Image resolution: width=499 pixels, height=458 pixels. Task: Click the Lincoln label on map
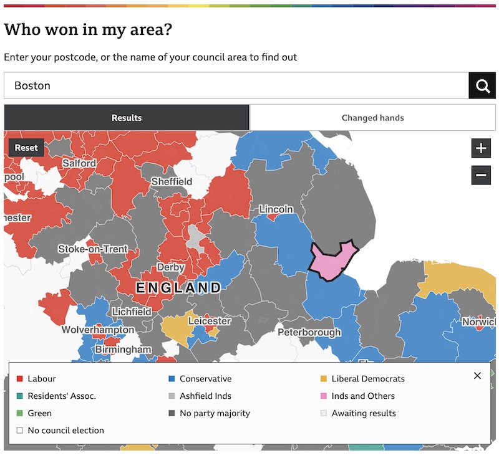(x=276, y=209)
